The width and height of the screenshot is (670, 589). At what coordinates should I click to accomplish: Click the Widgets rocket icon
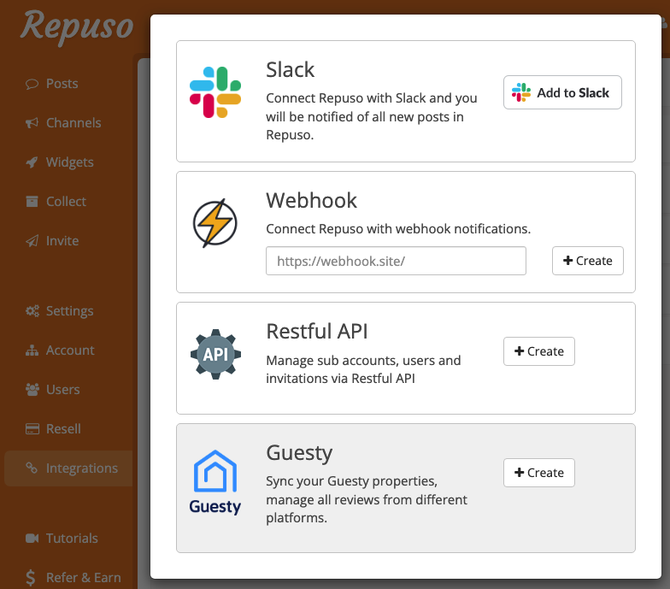32,162
